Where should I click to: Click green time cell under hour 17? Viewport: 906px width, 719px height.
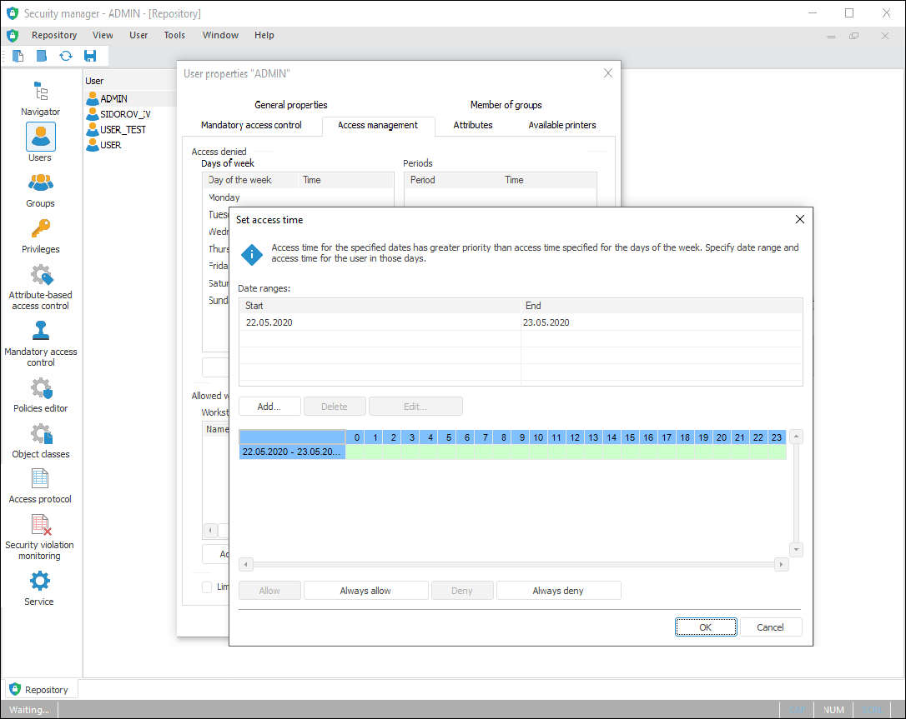point(667,452)
